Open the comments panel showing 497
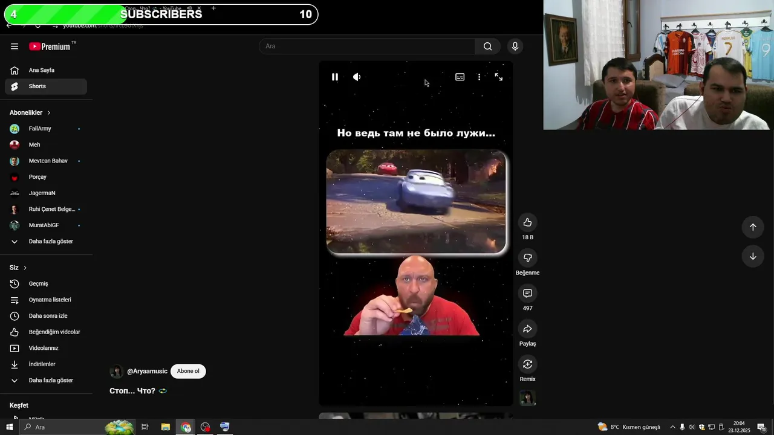The width and height of the screenshot is (774, 435). click(x=527, y=293)
